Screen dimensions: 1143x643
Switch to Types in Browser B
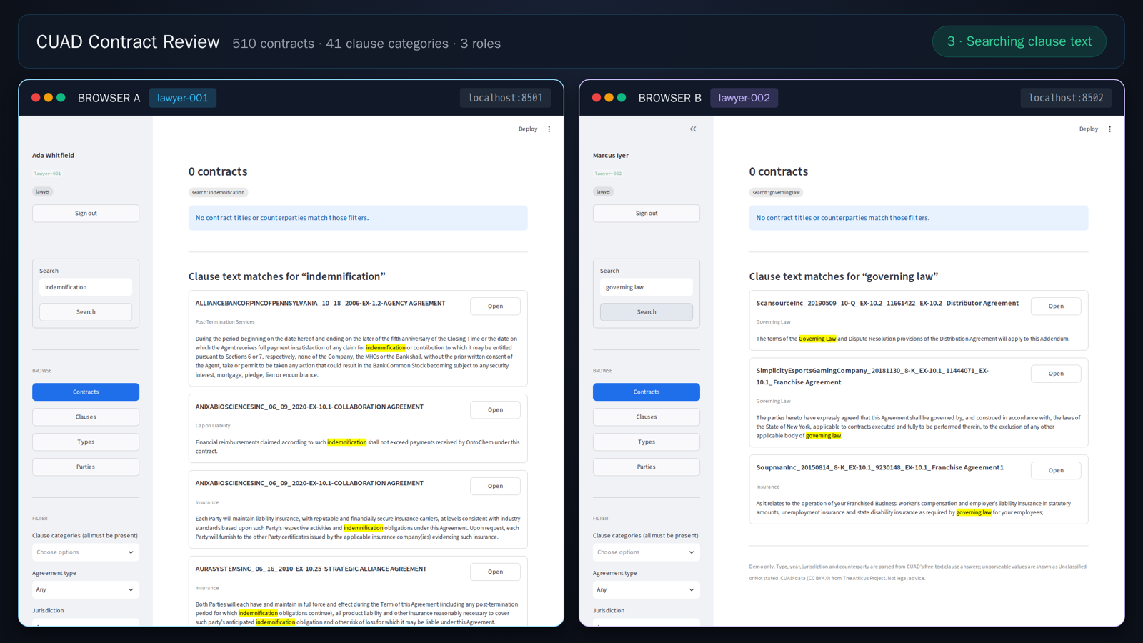647,442
